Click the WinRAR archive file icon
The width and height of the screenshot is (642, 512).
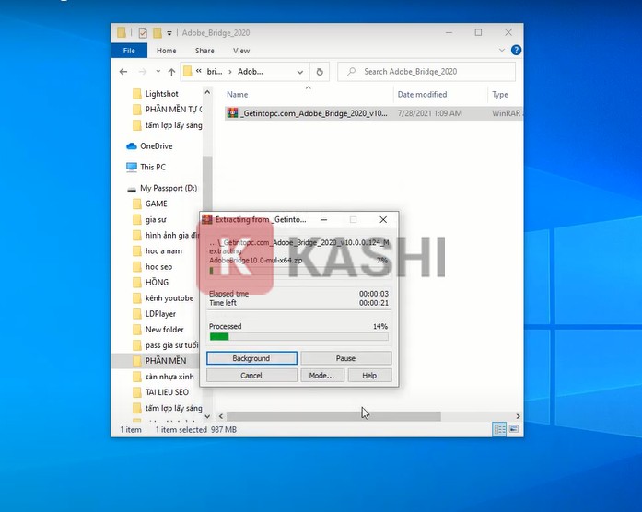pyautogui.click(x=233, y=113)
